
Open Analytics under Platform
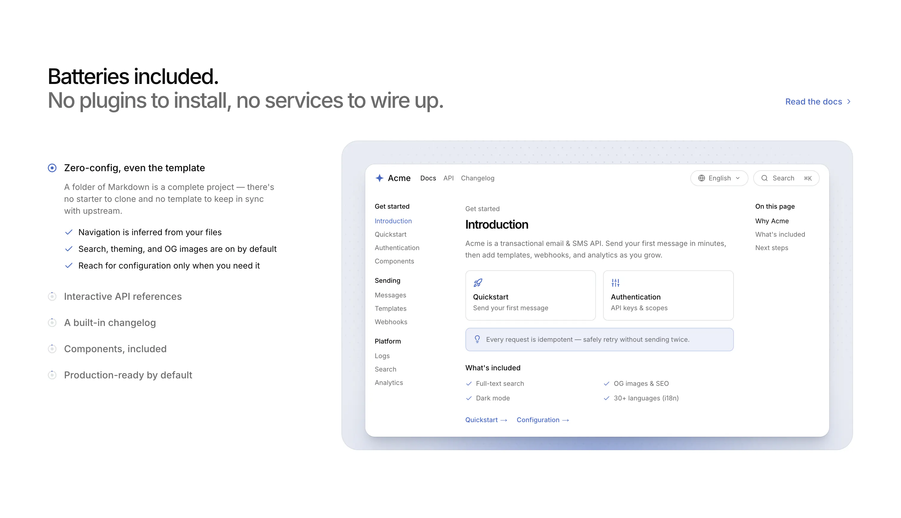point(389,383)
